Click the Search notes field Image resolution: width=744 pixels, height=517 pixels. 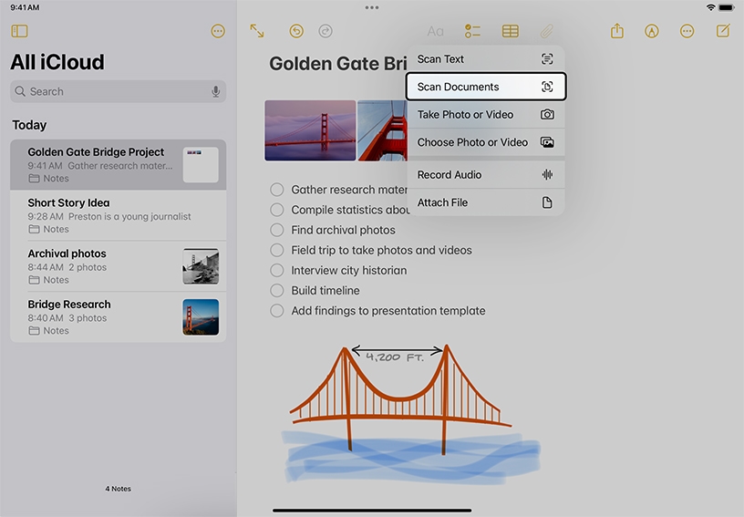point(119,91)
